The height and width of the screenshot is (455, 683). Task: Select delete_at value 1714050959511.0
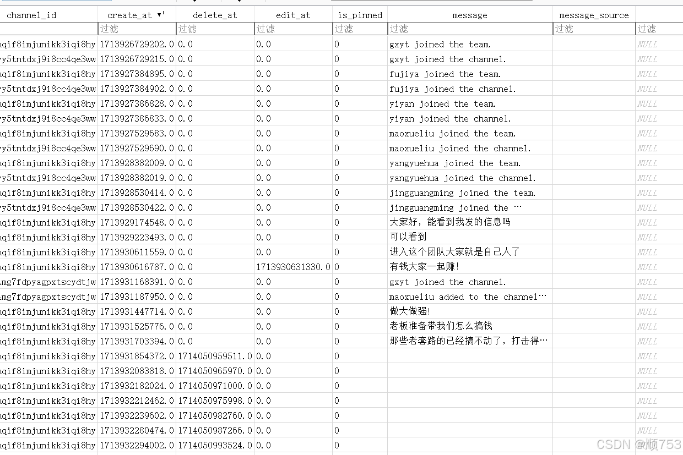(215, 356)
